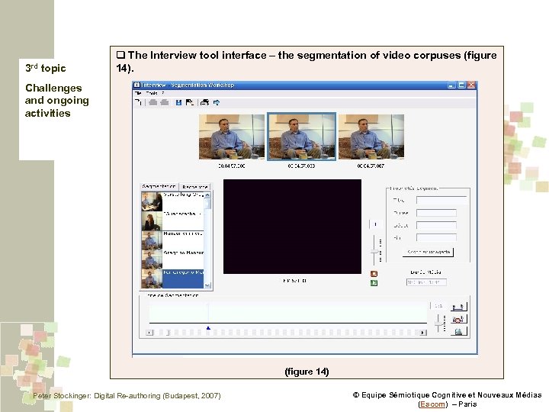Click the green play icon beside the video

374,283
